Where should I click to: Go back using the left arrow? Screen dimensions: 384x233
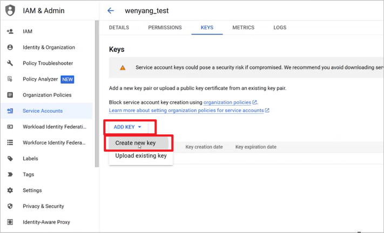click(x=111, y=10)
